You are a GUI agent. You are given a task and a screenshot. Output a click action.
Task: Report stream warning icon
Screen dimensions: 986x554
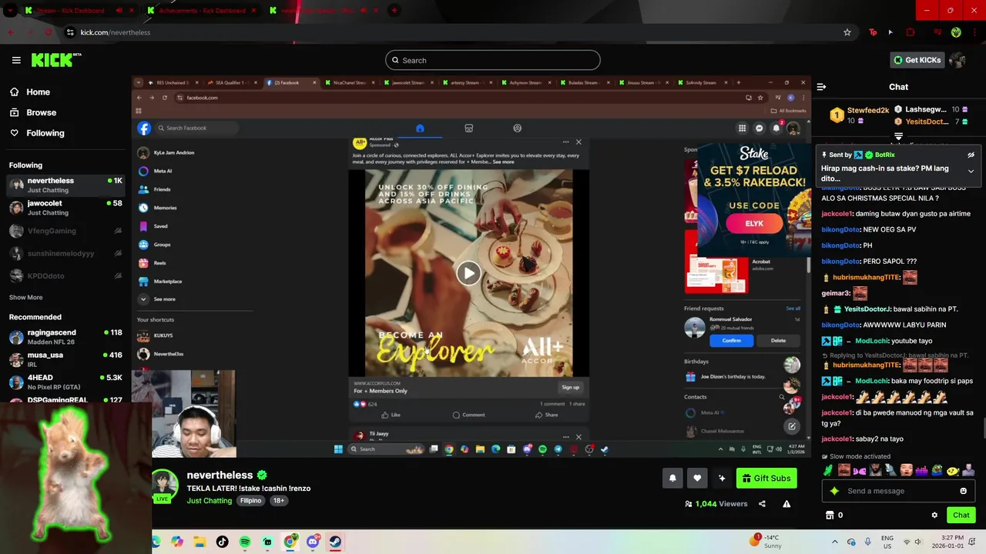[786, 504]
